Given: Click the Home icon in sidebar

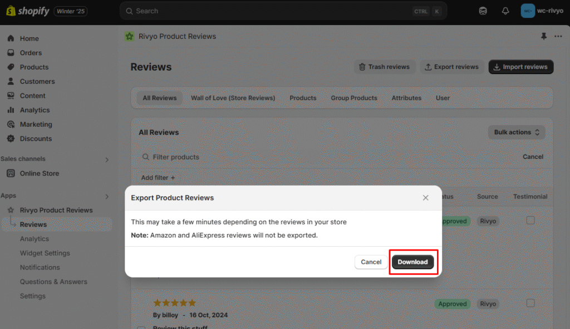Looking at the screenshot, I should click(11, 38).
